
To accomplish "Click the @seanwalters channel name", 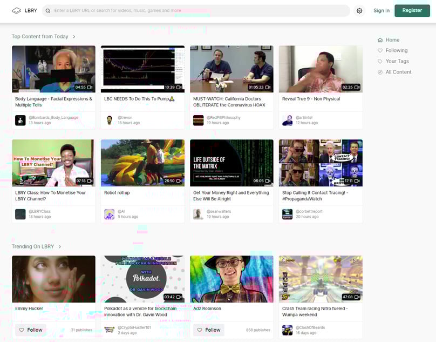I will click(x=219, y=211).
